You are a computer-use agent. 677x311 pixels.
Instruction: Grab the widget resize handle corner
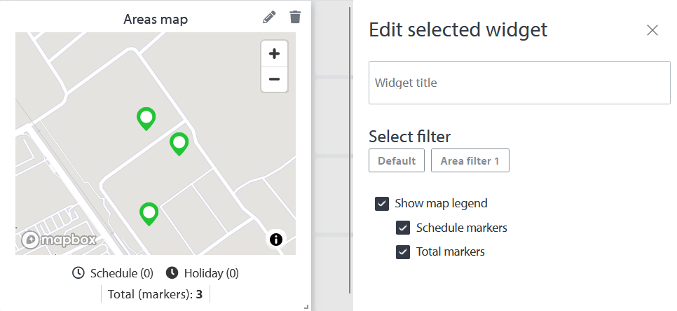(x=306, y=306)
